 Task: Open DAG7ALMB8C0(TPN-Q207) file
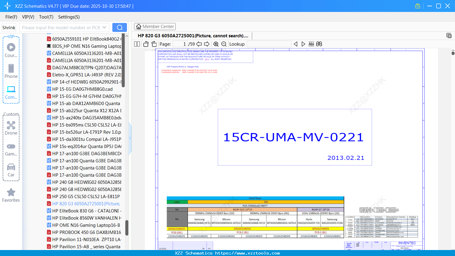[x=84, y=67]
